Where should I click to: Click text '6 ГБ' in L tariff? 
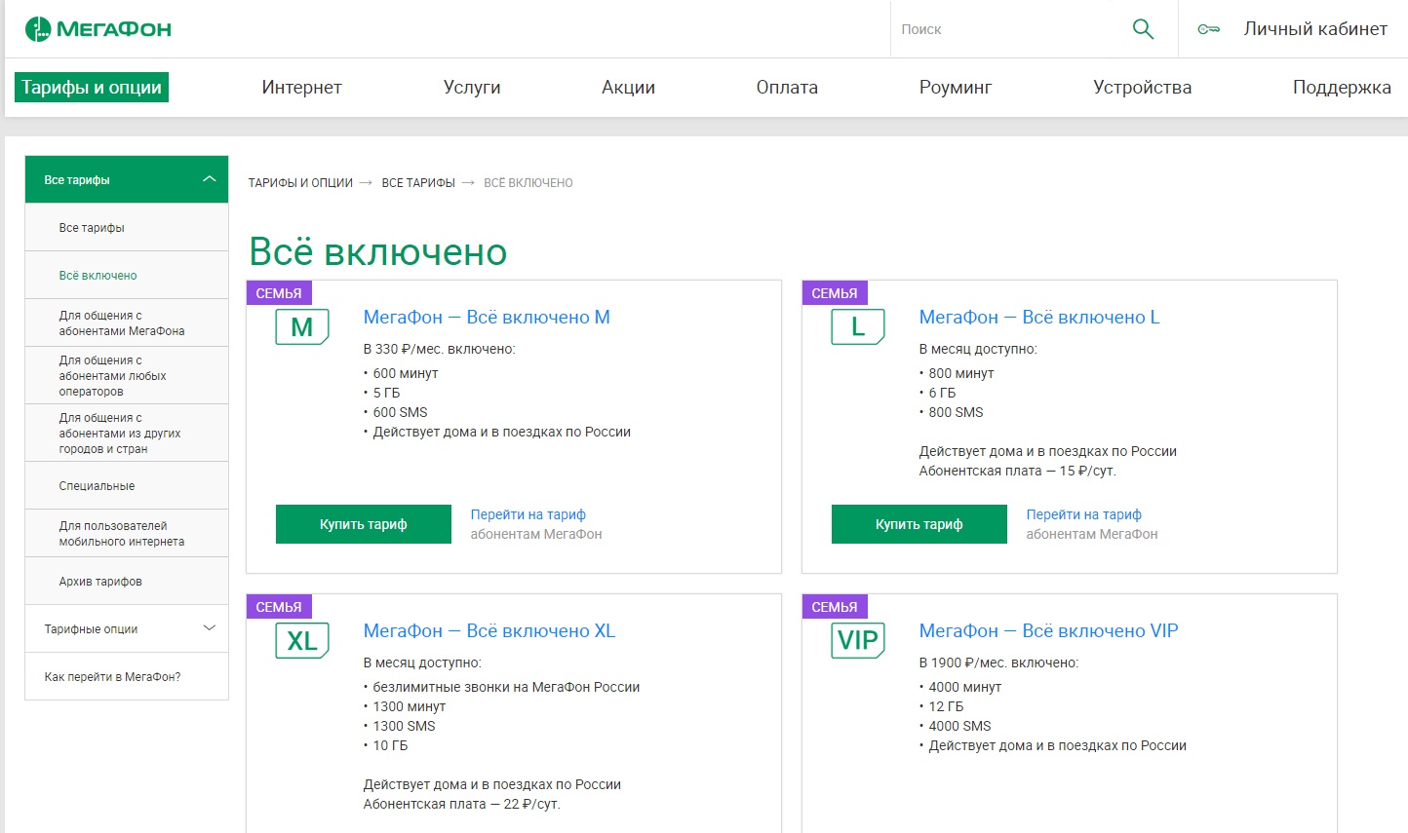942,393
